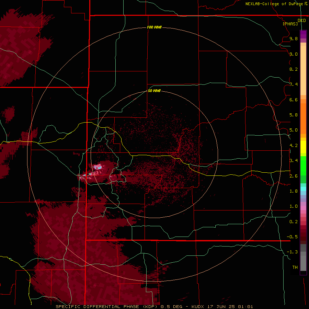Click the 4.2 scale value
Image resolution: width=309 pixels, height=309 pixels.
coord(294,146)
